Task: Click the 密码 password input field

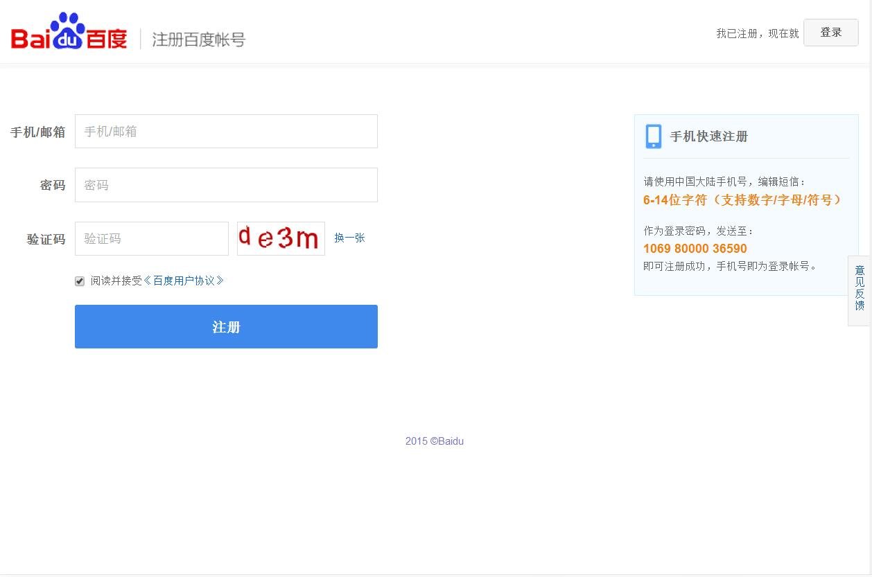Action: [x=226, y=185]
